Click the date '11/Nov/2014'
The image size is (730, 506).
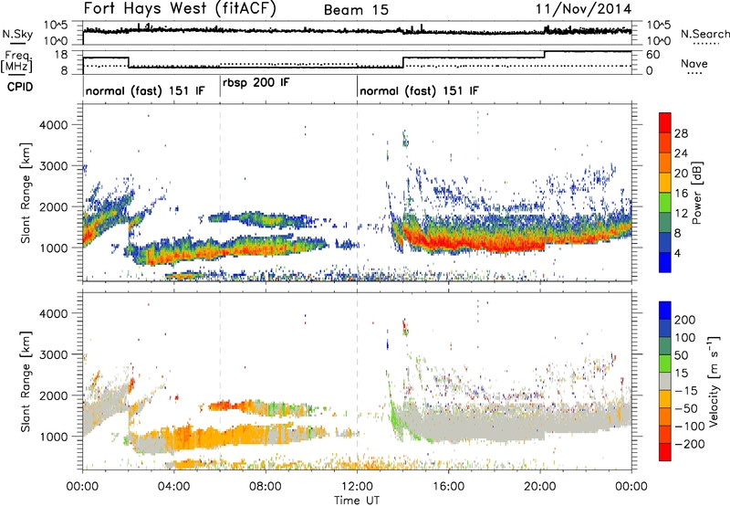click(584, 9)
